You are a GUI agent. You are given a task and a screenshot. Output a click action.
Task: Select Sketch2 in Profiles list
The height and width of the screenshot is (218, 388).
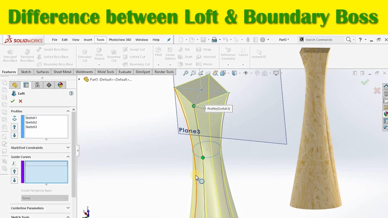click(x=31, y=122)
